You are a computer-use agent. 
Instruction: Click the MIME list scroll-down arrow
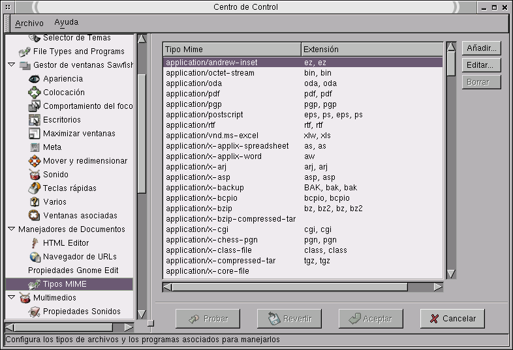pos(451,274)
